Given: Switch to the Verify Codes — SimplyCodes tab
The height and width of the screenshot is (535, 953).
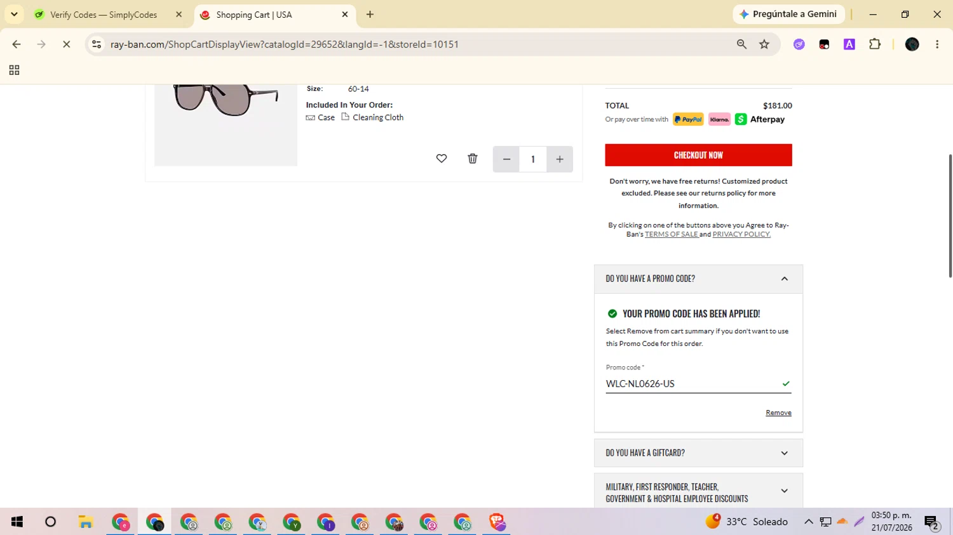Looking at the screenshot, I should tap(103, 15).
